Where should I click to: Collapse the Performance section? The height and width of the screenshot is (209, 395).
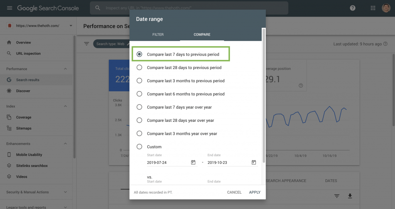[66, 69]
